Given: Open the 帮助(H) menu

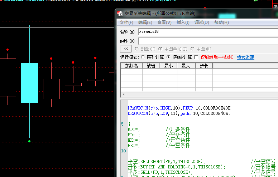Looking at the screenshot, I should tap(221, 22).
